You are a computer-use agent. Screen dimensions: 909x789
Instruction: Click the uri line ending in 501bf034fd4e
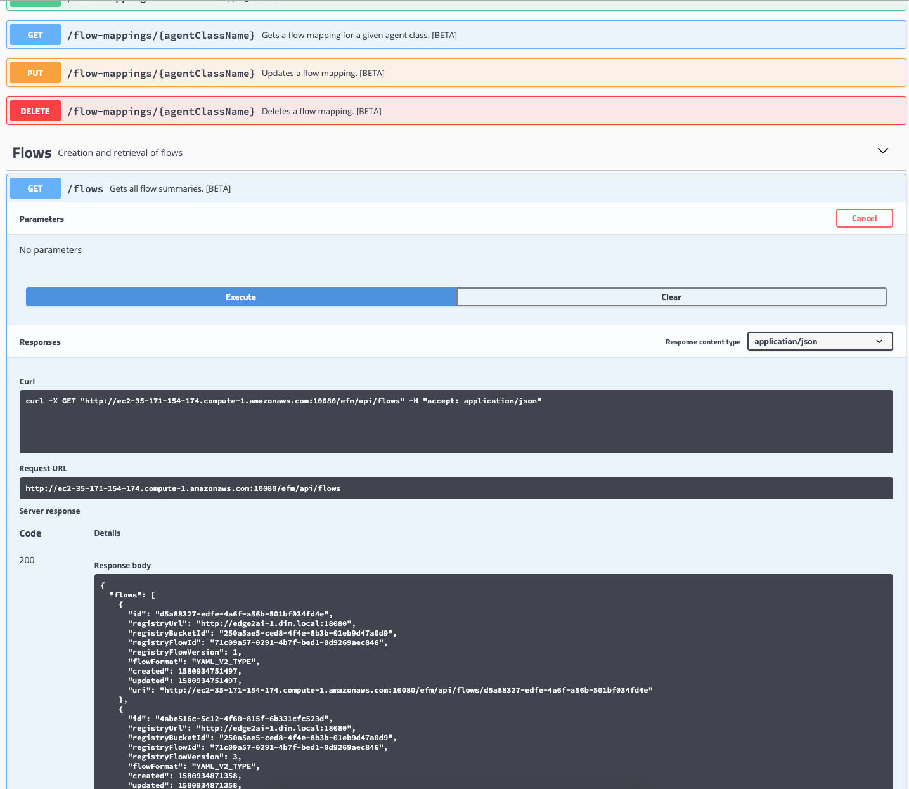390,690
